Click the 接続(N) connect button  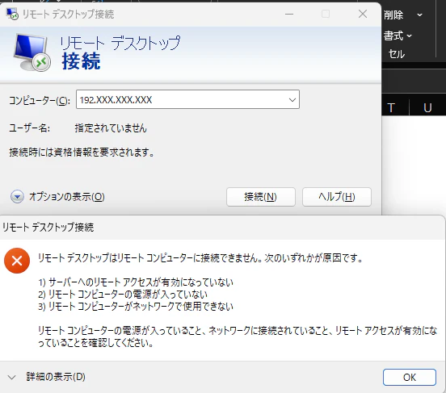260,197
